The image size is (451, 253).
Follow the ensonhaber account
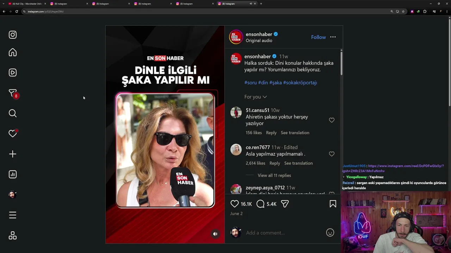[319, 37]
